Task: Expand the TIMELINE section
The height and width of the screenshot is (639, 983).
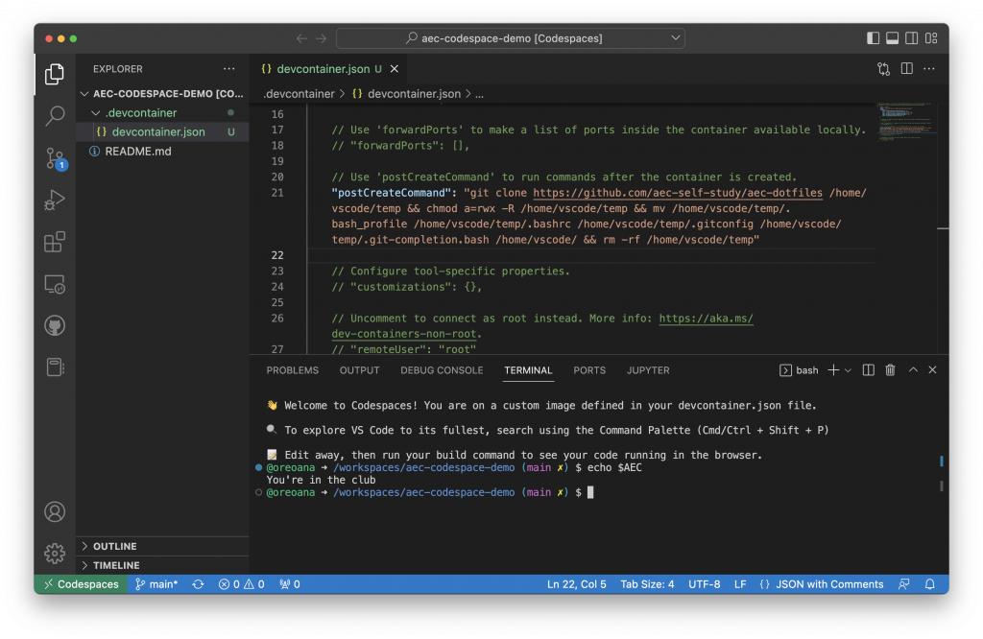Action: click(x=162, y=565)
